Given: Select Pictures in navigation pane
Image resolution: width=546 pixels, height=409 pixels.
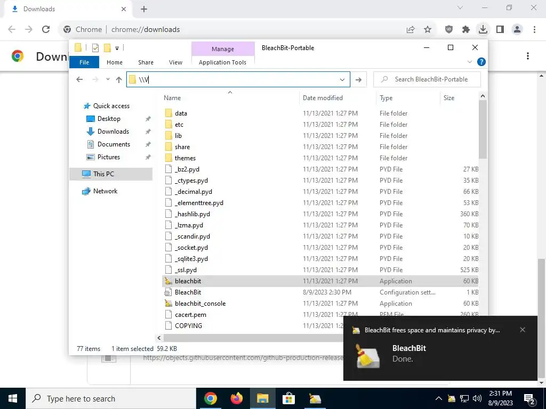Looking at the screenshot, I should pyautogui.click(x=109, y=157).
